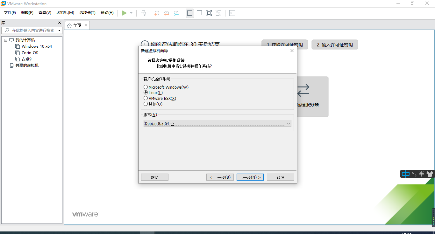The height and width of the screenshot is (234, 435).
Task: Select the Linux(L) radio button
Action: 146,93
